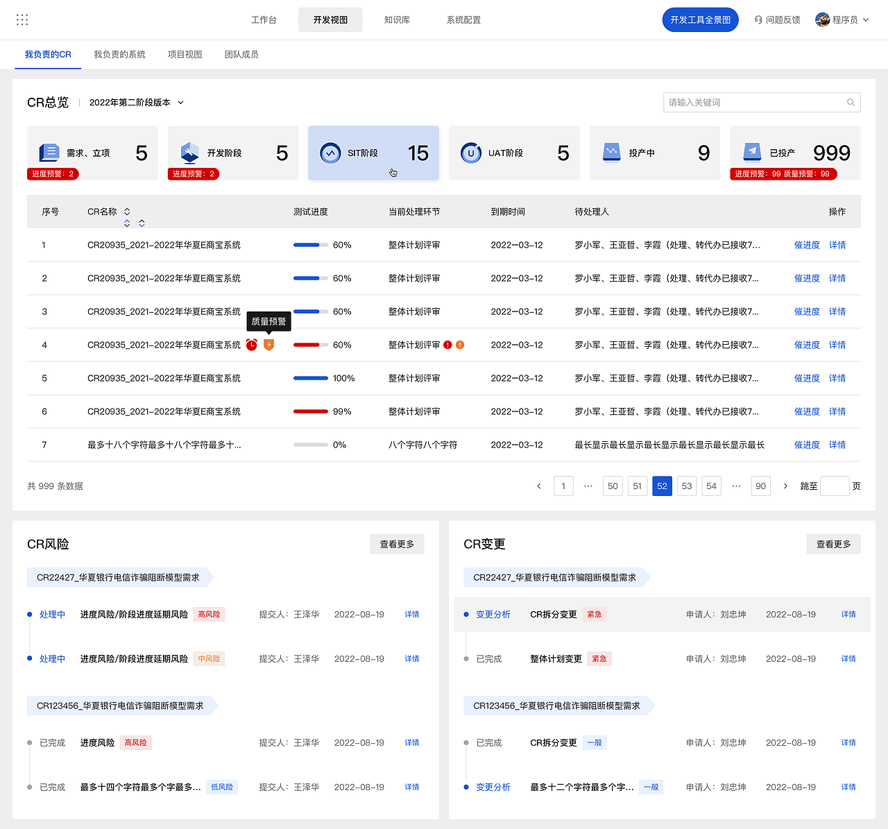This screenshot has height=829, width=888.
Task: Select the 项目视图 tab
Action: [x=185, y=54]
